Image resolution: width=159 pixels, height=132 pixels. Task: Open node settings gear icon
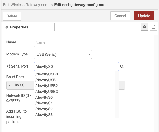point(144,27)
